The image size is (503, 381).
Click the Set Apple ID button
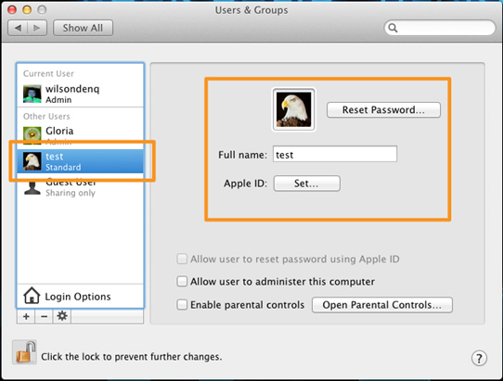pos(306,184)
